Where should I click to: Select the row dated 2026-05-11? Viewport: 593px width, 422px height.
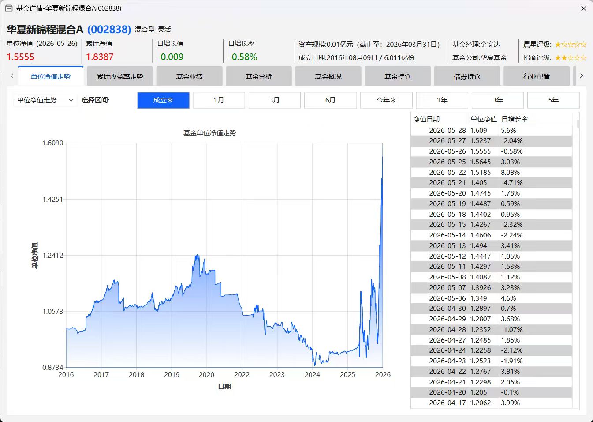pos(492,267)
